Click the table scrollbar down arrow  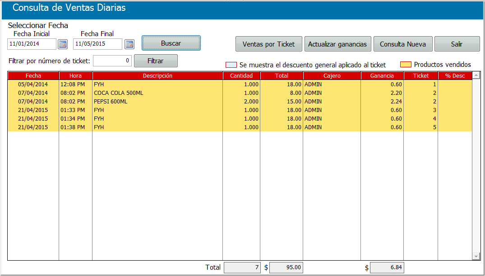coord(476,256)
